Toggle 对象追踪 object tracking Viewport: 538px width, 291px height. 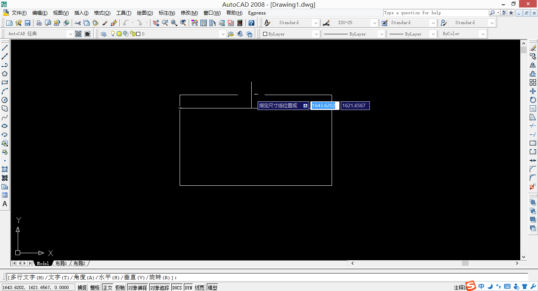pos(160,287)
